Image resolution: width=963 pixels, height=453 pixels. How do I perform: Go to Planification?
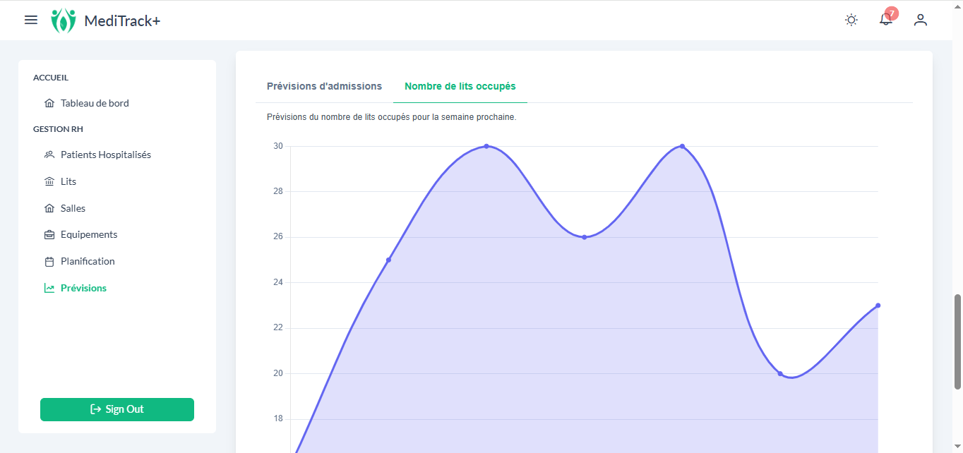88,261
